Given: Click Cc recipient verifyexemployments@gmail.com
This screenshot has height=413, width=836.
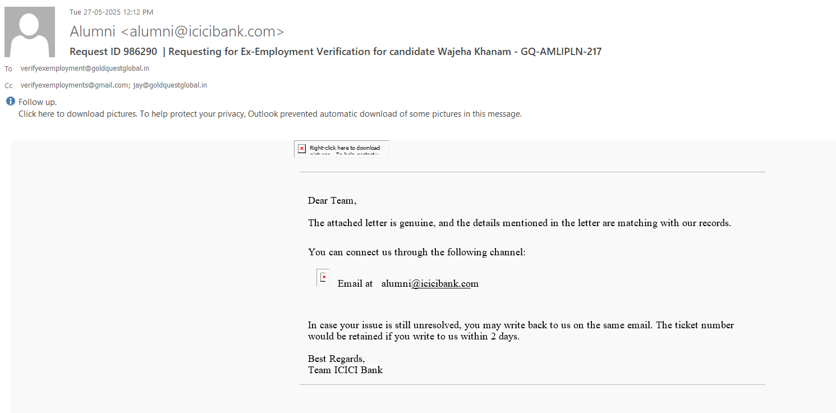Looking at the screenshot, I should (74, 85).
